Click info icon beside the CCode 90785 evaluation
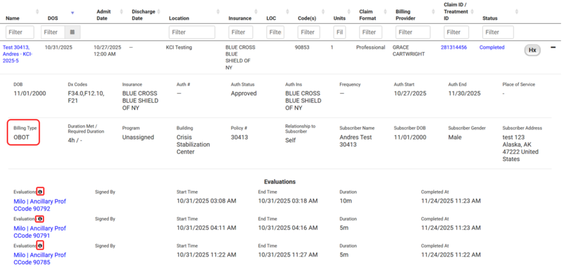Screen dimensions: 563x269 [x=40, y=245]
